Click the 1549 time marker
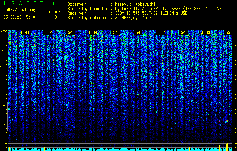This screenshot has height=151, width=237. coord(206,32)
